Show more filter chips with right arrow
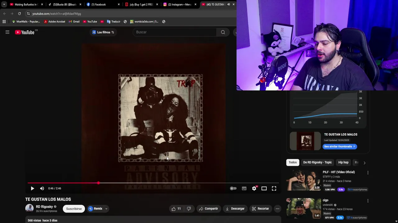This screenshot has height=223, width=398. coord(364,163)
